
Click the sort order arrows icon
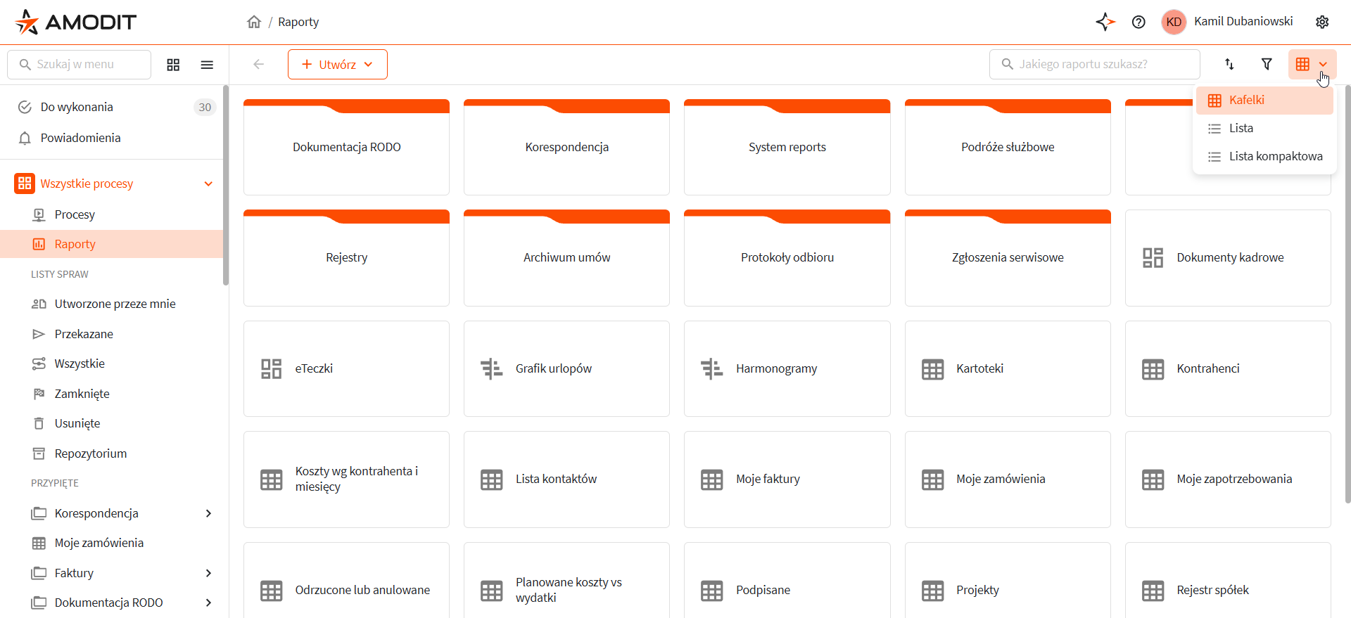pyautogui.click(x=1229, y=64)
